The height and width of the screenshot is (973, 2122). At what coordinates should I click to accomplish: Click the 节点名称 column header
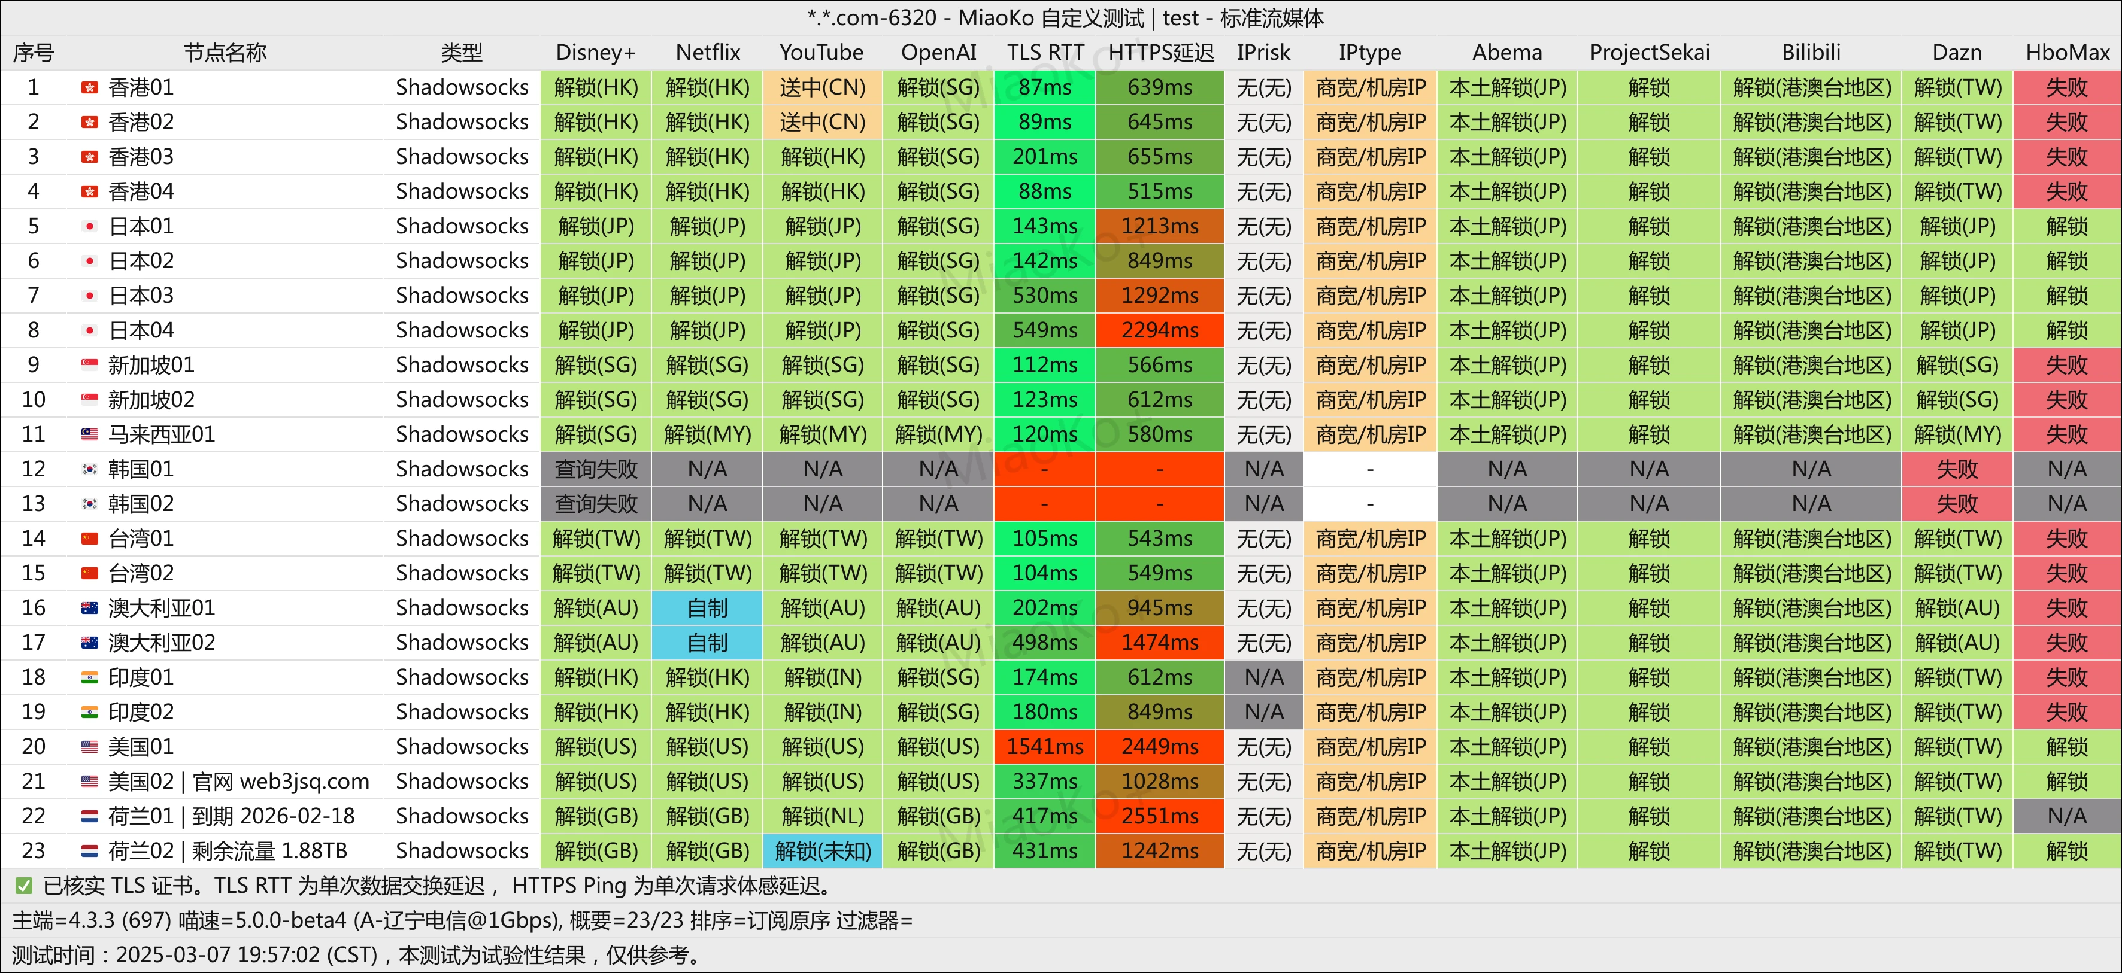pyautogui.click(x=225, y=53)
